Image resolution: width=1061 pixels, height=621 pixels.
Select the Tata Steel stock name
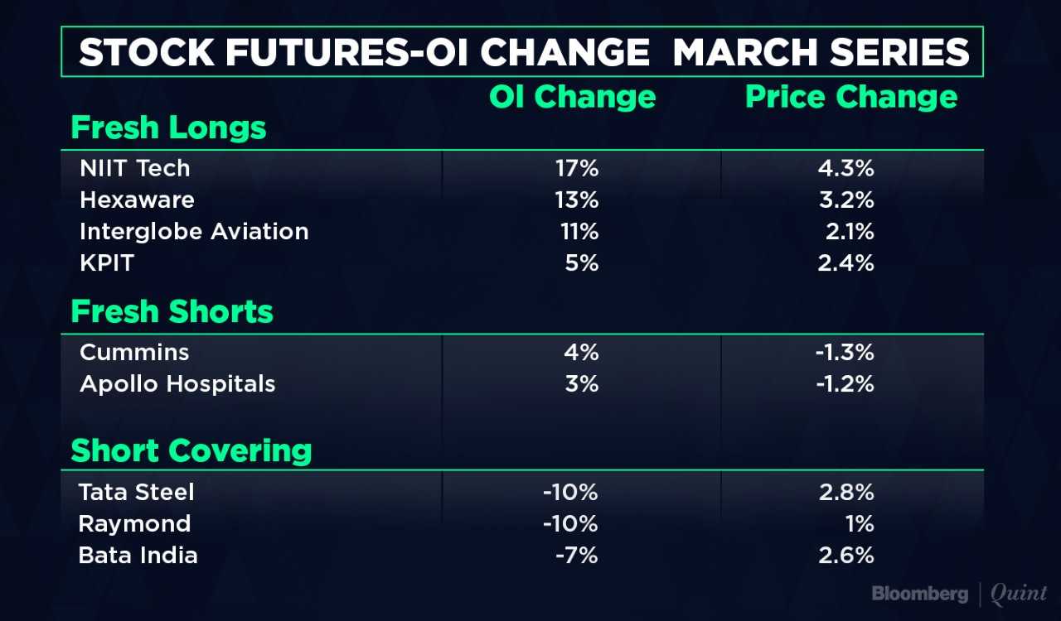137,492
